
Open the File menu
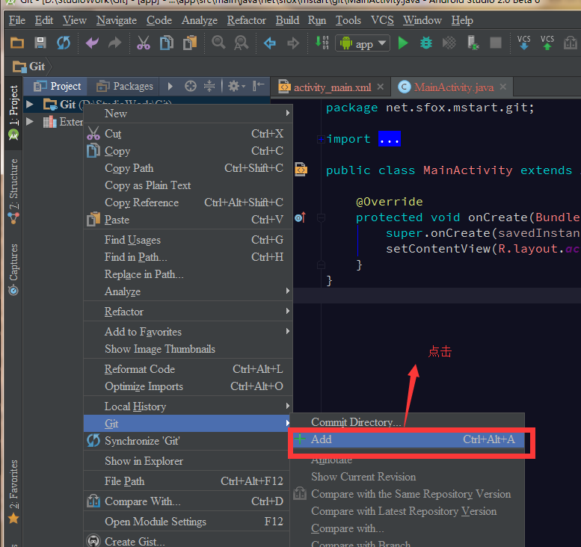pyautogui.click(x=17, y=20)
